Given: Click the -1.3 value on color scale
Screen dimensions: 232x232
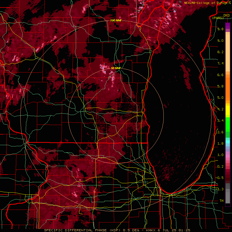Looking at the screenshot, I should click(220, 189).
